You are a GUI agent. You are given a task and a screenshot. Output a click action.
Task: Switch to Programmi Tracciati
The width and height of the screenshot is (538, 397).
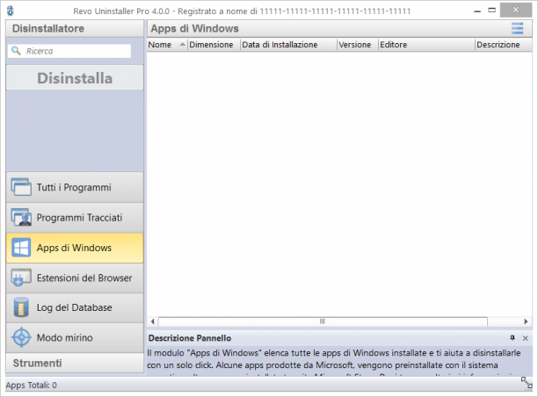tap(75, 217)
